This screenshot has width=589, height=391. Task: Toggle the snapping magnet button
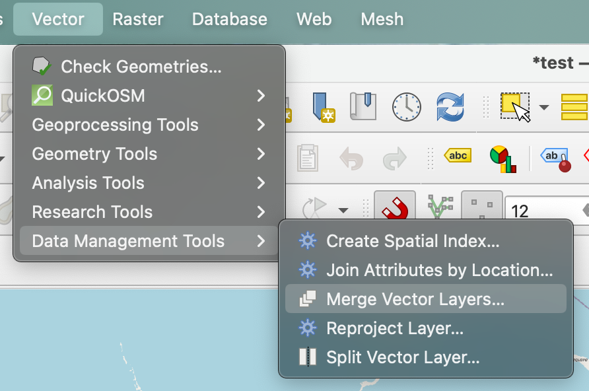(x=395, y=205)
